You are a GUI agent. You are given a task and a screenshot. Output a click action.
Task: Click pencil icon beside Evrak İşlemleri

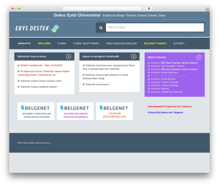[x=149, y=79]
